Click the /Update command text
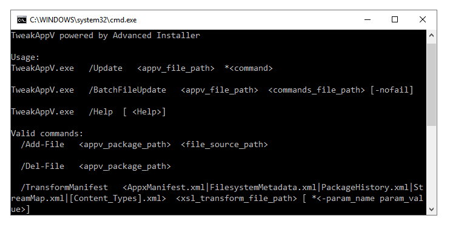450x227 pixels. tap(106, 68)
